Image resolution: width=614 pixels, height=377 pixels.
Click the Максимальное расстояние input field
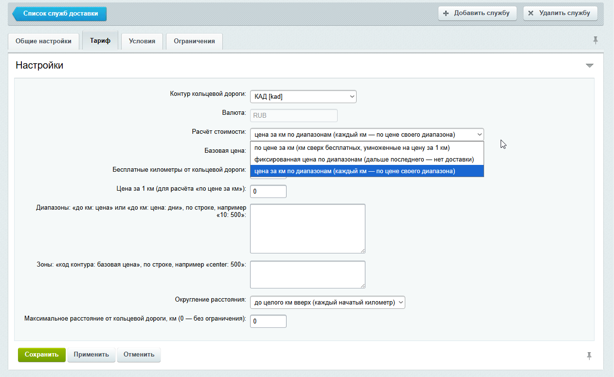(268, 322)
